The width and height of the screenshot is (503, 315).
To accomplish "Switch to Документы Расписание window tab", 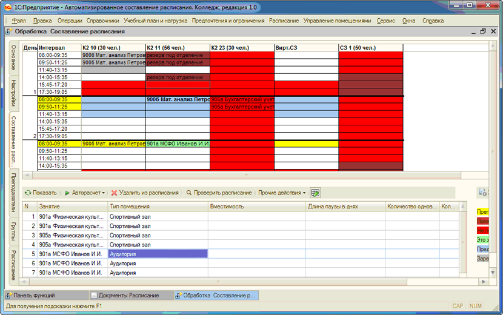I will 128,295.
